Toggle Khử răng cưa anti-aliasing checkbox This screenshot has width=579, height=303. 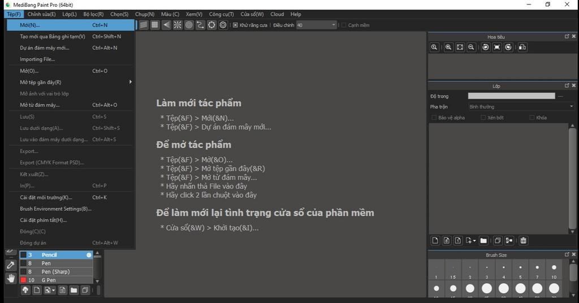[x=235, y=25]
